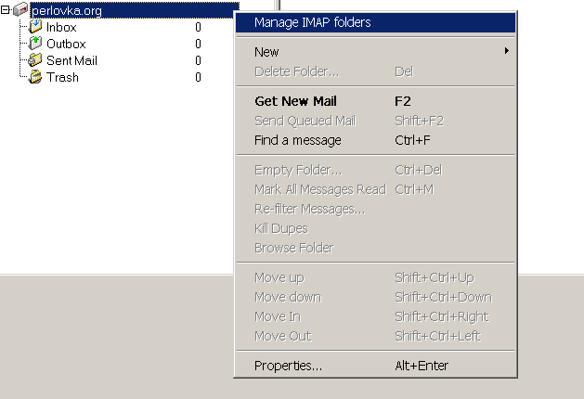Click the Outbox folder icon
Screen dimensions: 584x399
point(35,44)
